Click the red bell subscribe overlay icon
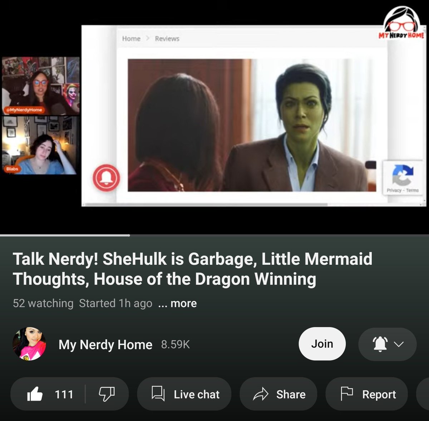Image resolution: width=429 pixels, height=421 pixels. coord(106,178)
